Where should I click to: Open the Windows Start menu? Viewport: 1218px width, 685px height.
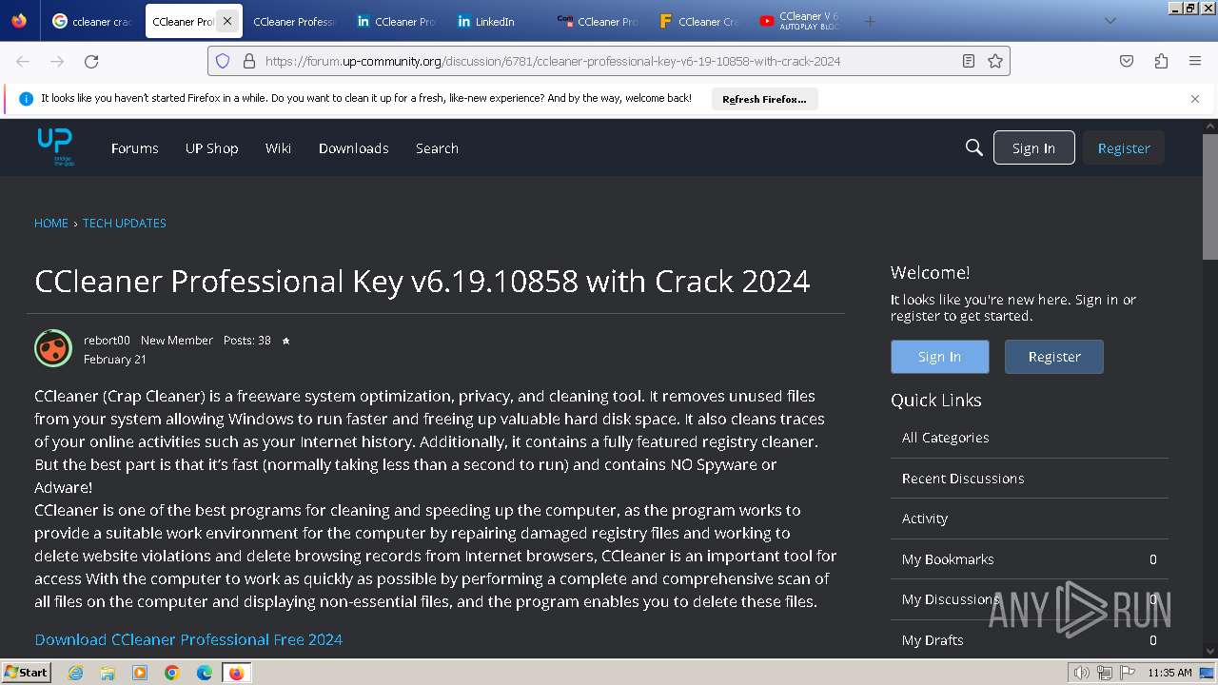tap(26, 673)
